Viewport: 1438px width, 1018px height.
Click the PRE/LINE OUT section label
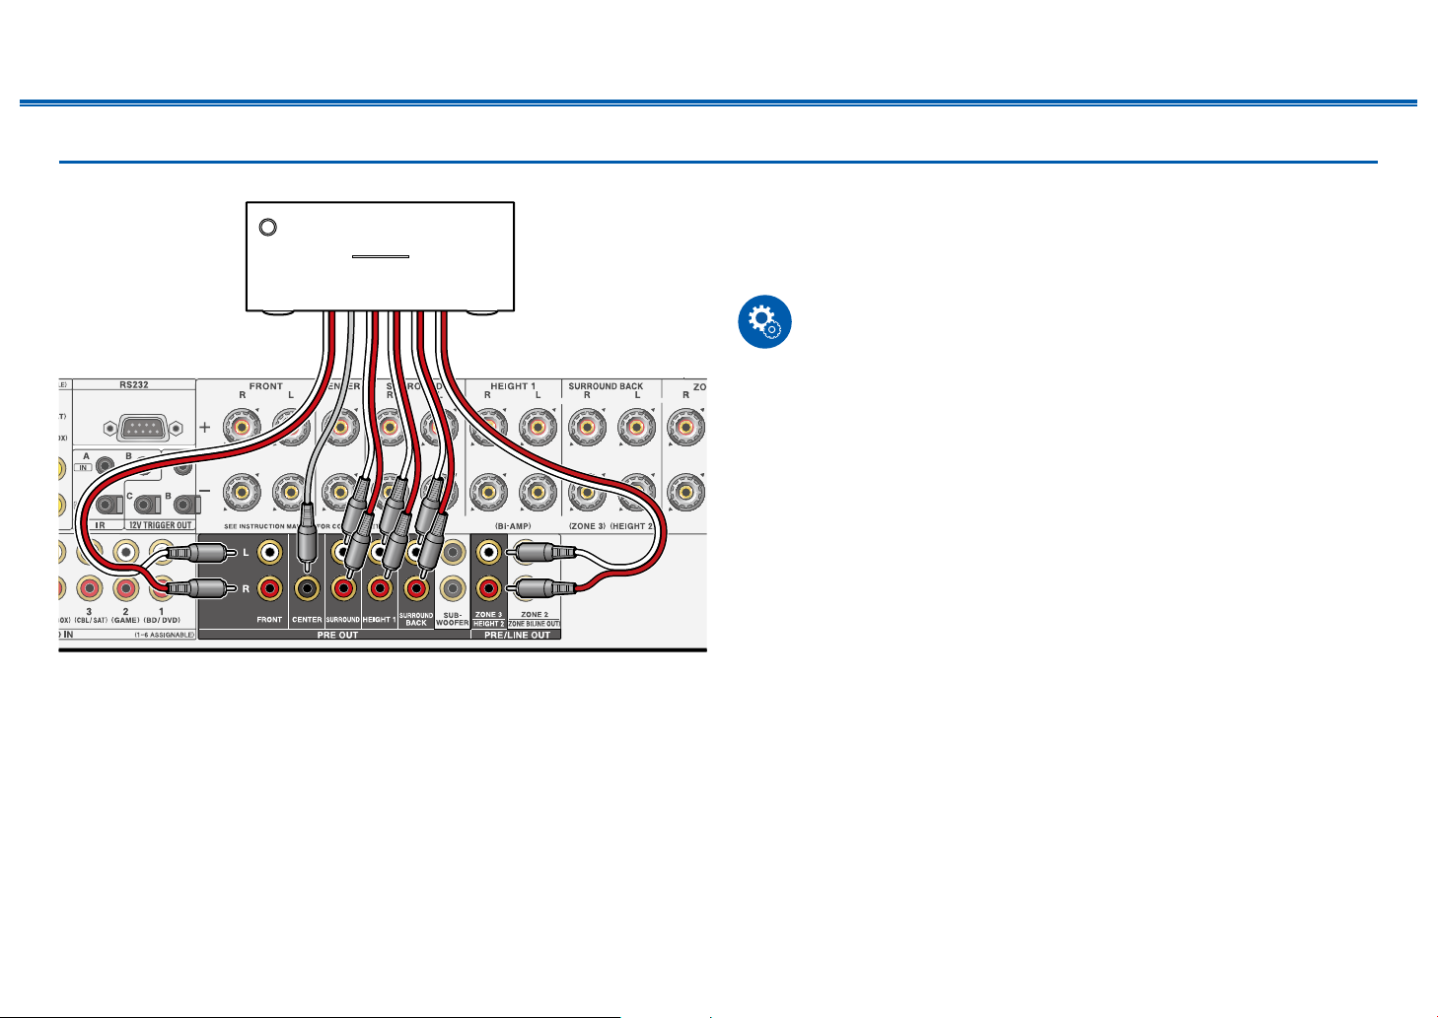[517, 636]
